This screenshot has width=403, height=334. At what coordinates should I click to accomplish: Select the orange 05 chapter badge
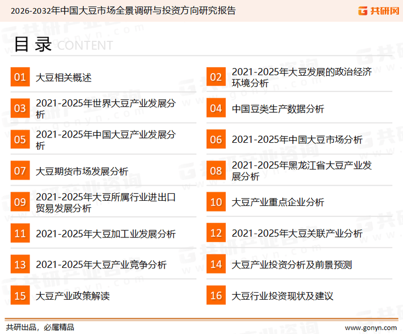pos(20,140)
